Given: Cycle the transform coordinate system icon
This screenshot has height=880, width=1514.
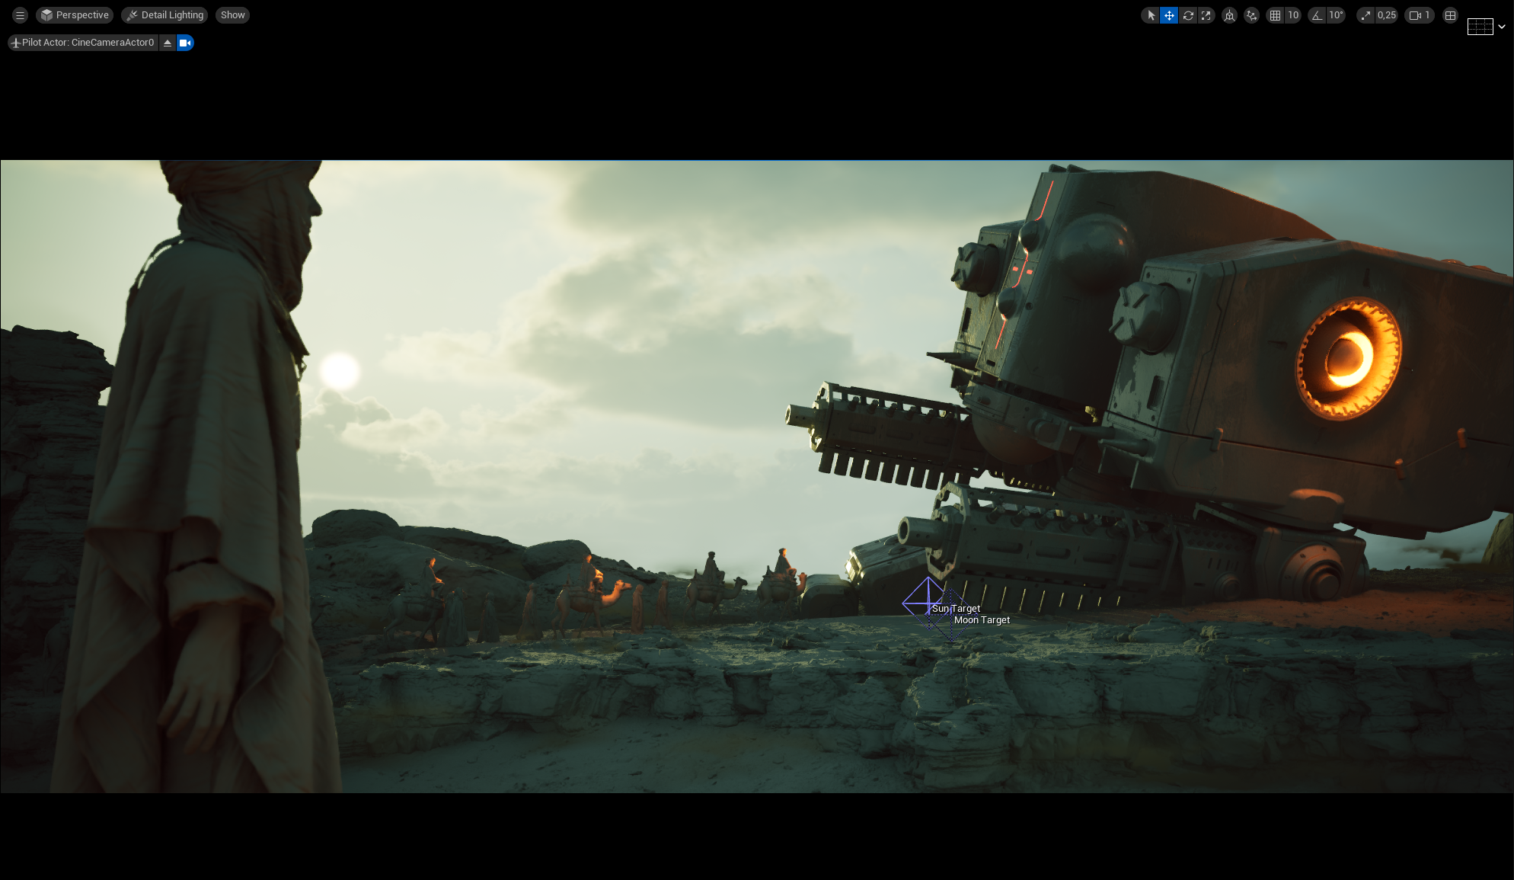Looking at the screenshot, I should (x=1229, y=15).
